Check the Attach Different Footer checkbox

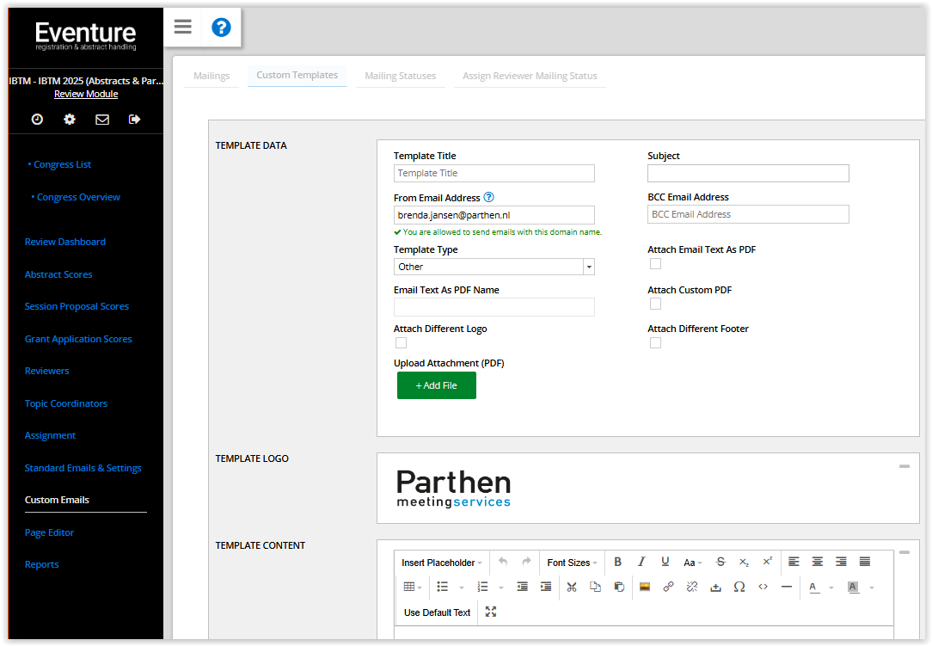[655, 343]
